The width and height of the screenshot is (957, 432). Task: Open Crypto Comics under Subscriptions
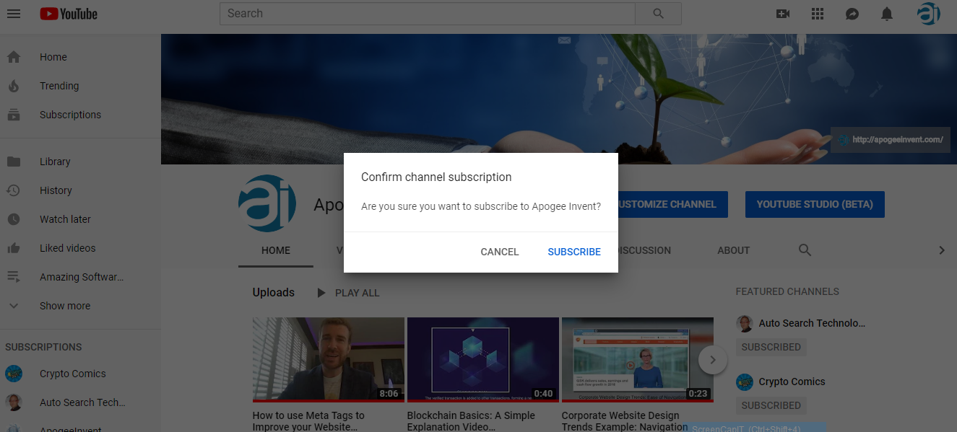72,374
